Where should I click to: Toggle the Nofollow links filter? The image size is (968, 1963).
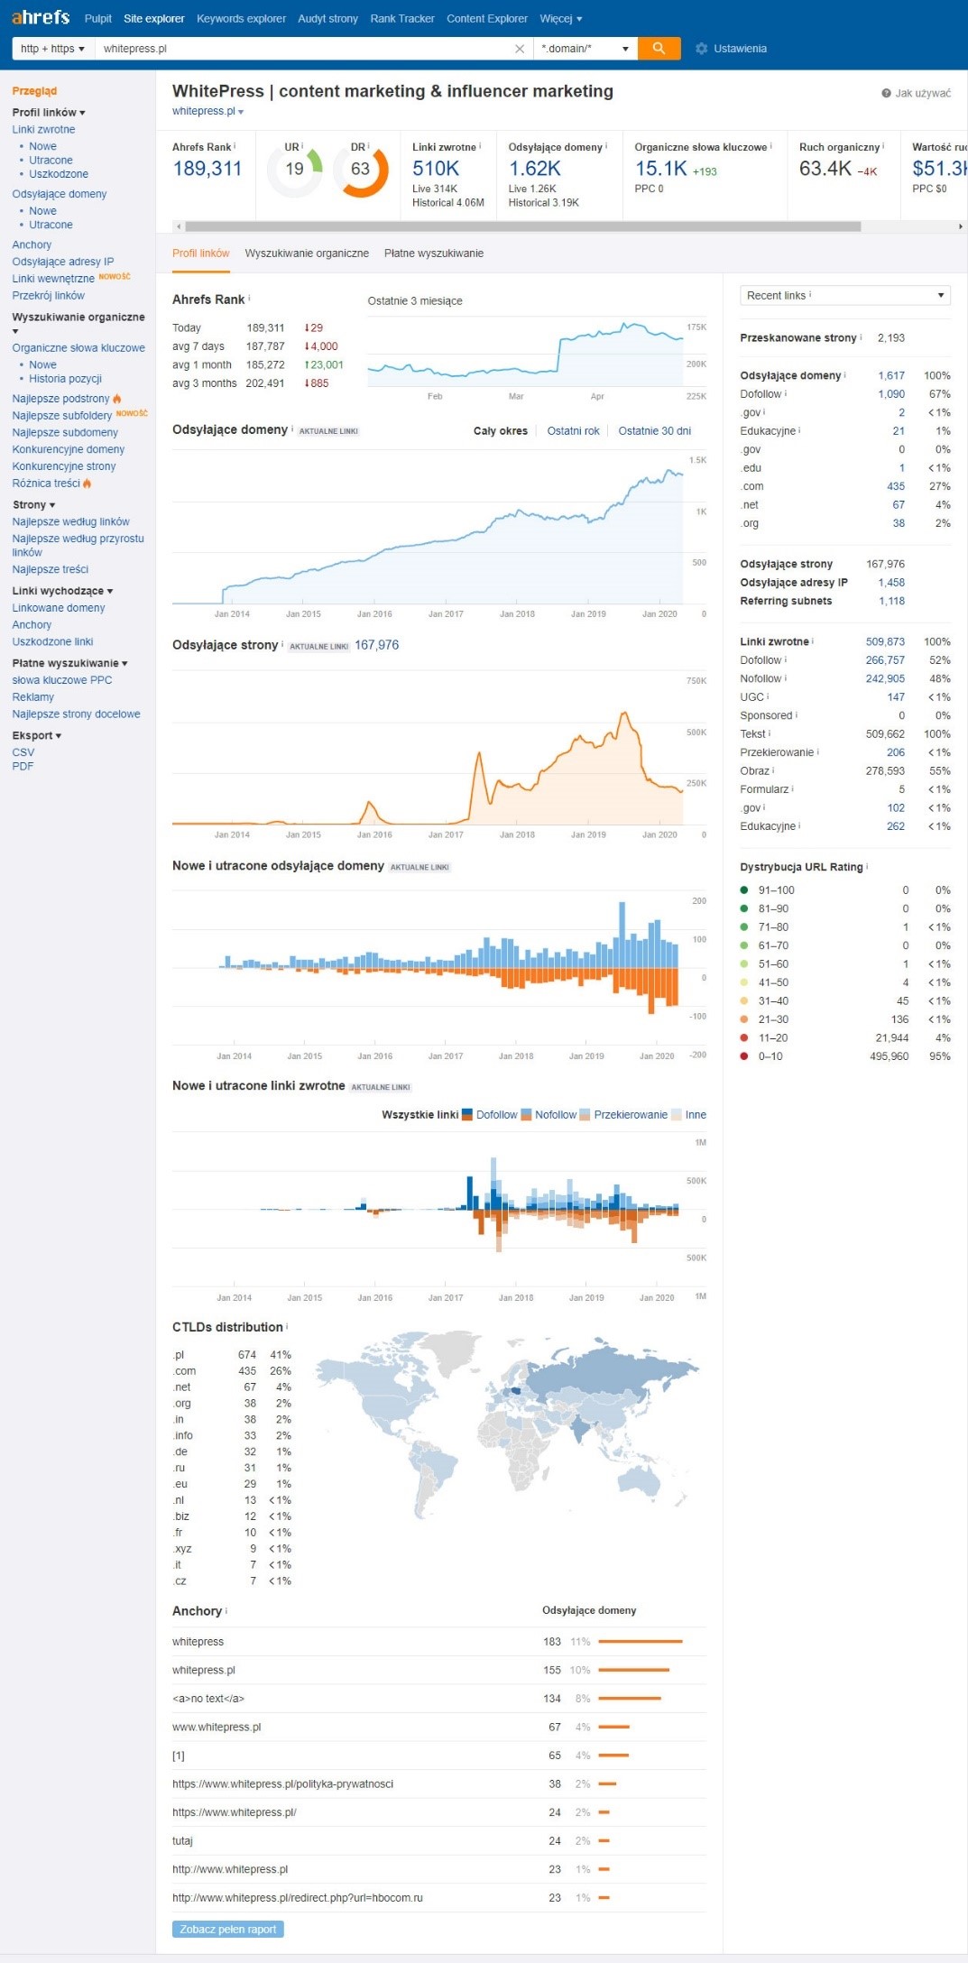tap(556, 1115)
